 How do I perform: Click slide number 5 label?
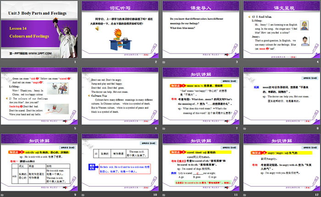click(x=75, y=128)
